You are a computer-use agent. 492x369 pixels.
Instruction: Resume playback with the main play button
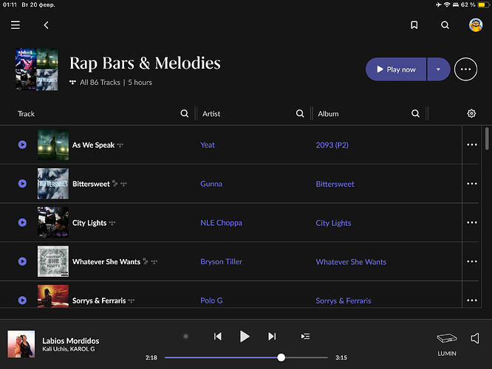tap(245, 337)
